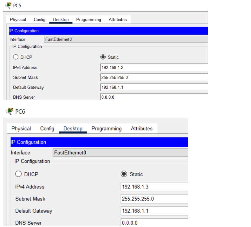Open the Attributes tab on PC6
Image resolution: width=251 pixels, height=227 pixels.
point(142,128)
